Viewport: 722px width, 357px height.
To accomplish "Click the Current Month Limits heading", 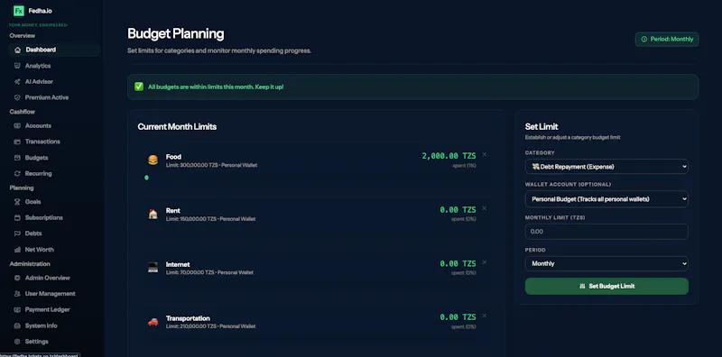I will [177, 126].
